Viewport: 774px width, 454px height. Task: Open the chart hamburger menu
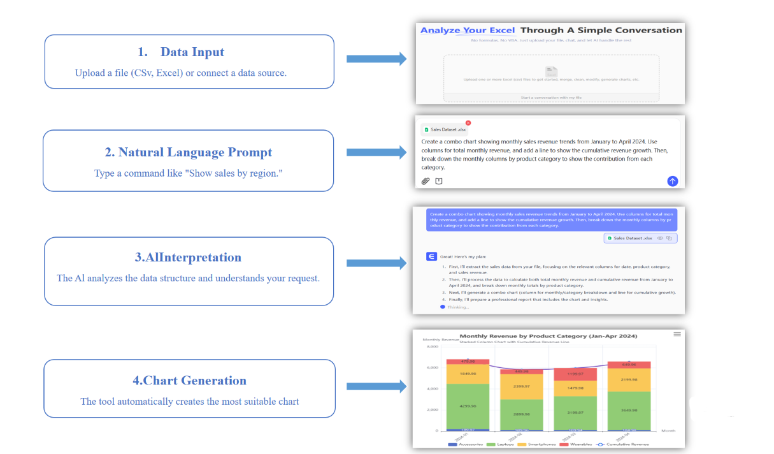point(677,334)
